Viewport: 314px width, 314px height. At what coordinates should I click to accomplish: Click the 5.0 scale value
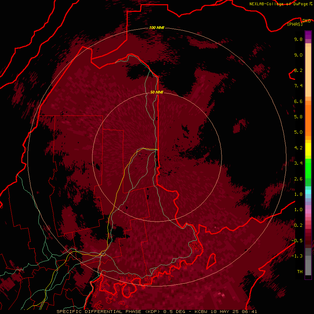click(x=298, y=132)
